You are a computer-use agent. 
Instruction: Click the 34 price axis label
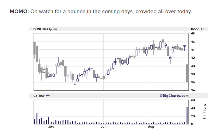(x=193, y=90)
